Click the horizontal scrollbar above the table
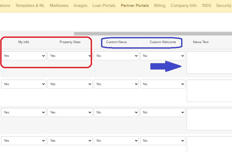Screen dimensions: 232x152 tap(153, 34)
